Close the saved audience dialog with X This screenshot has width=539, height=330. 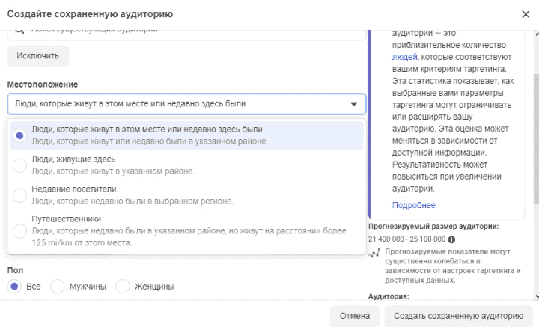click(526, 14)
